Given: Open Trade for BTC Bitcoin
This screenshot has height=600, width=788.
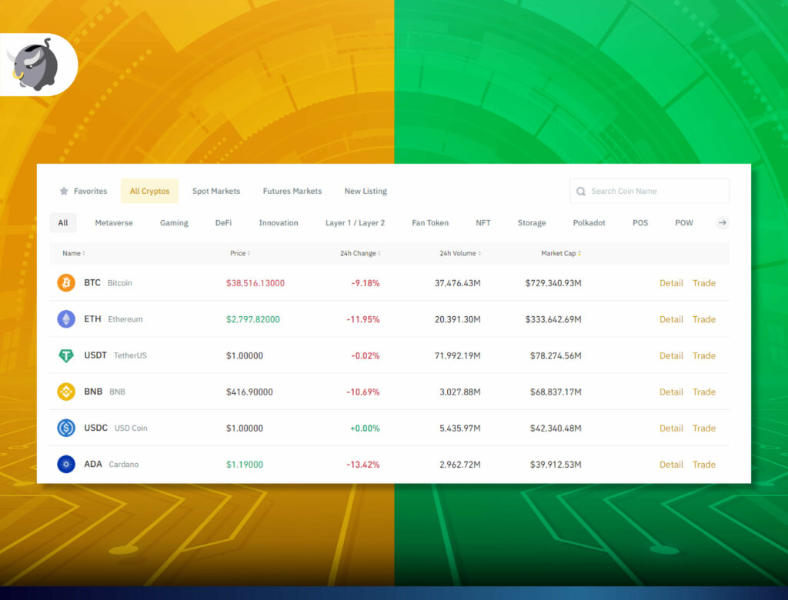Looking at the screenshot, I should (703, 283).
